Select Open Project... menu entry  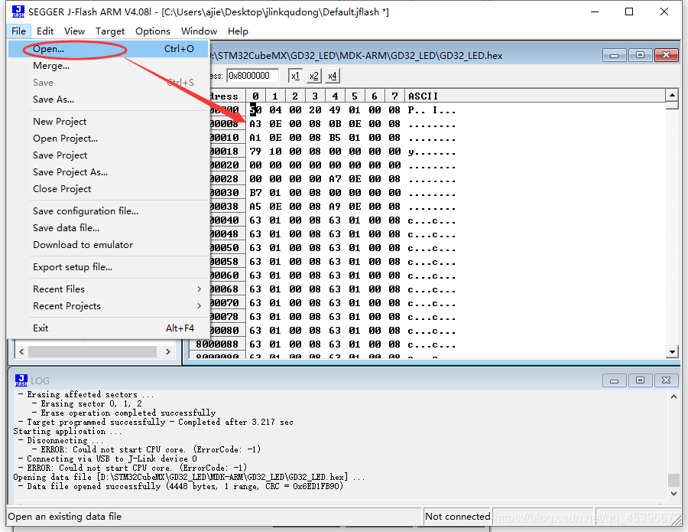tap(108, 139)
